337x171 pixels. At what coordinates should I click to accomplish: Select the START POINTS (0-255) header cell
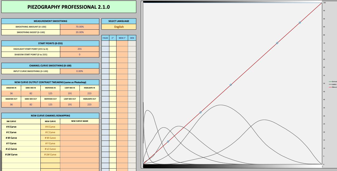pos(50,43)
